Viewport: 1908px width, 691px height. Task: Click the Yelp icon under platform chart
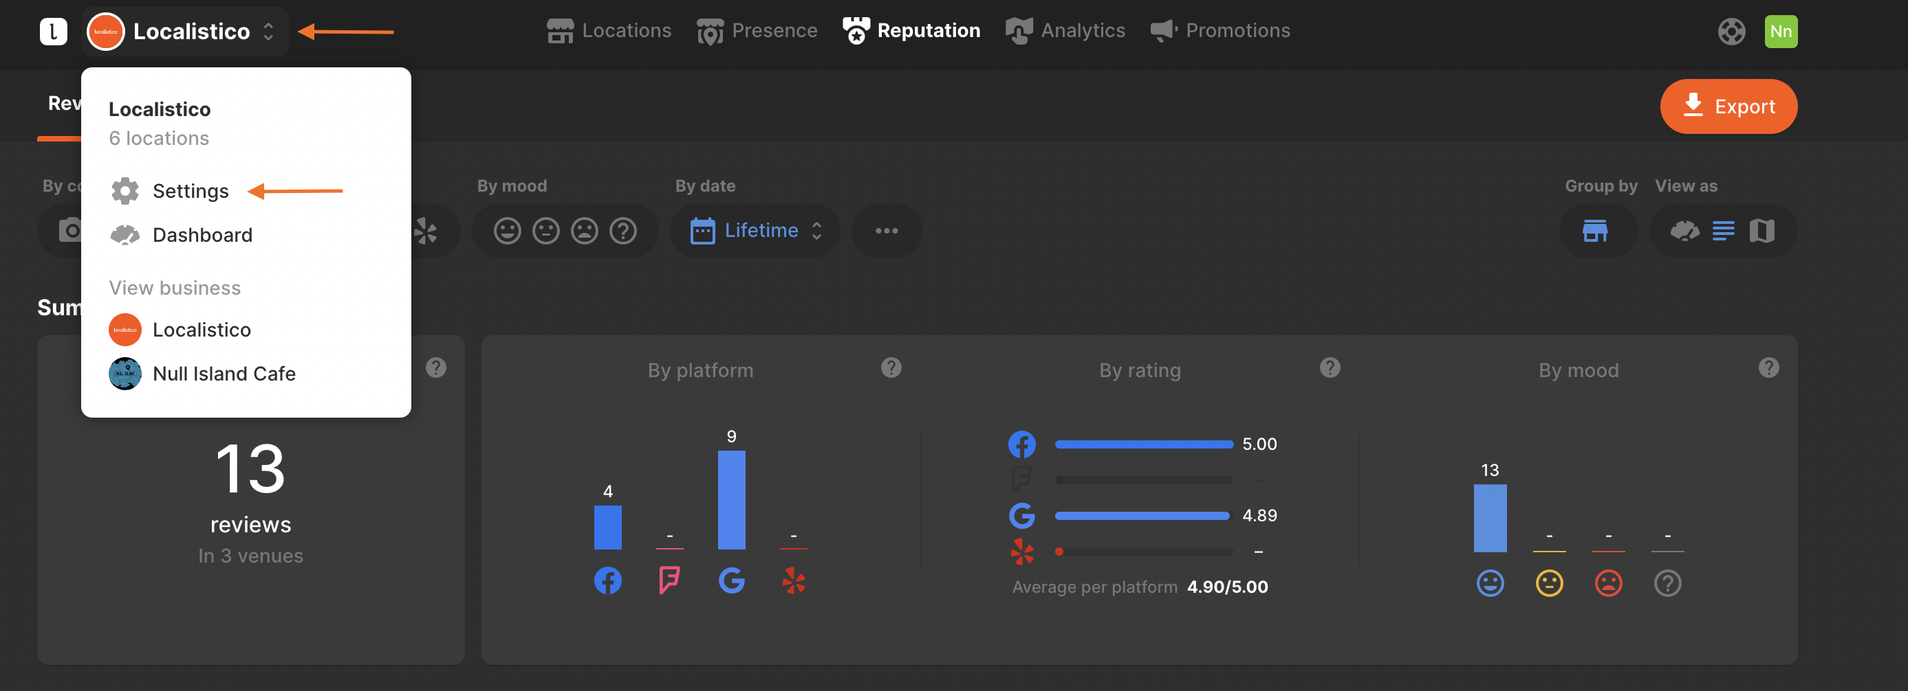[x=793, y=581]
